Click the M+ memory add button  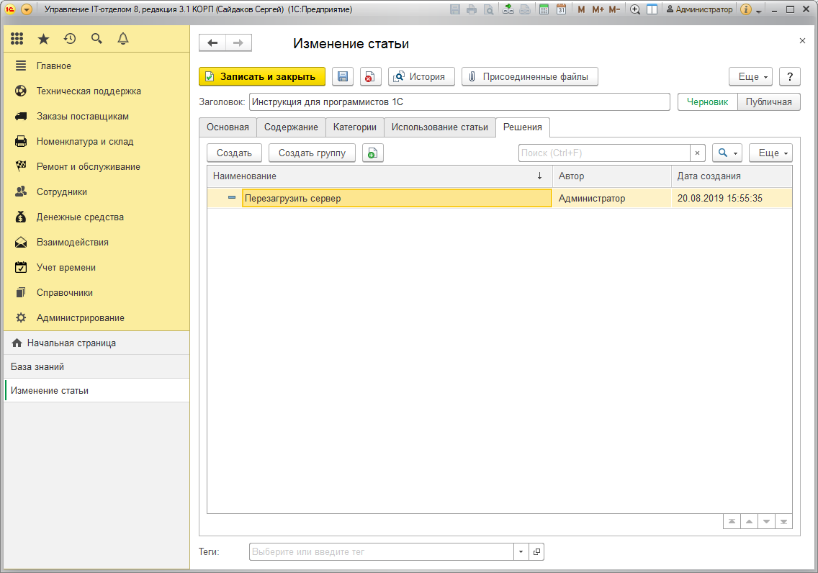598,9
